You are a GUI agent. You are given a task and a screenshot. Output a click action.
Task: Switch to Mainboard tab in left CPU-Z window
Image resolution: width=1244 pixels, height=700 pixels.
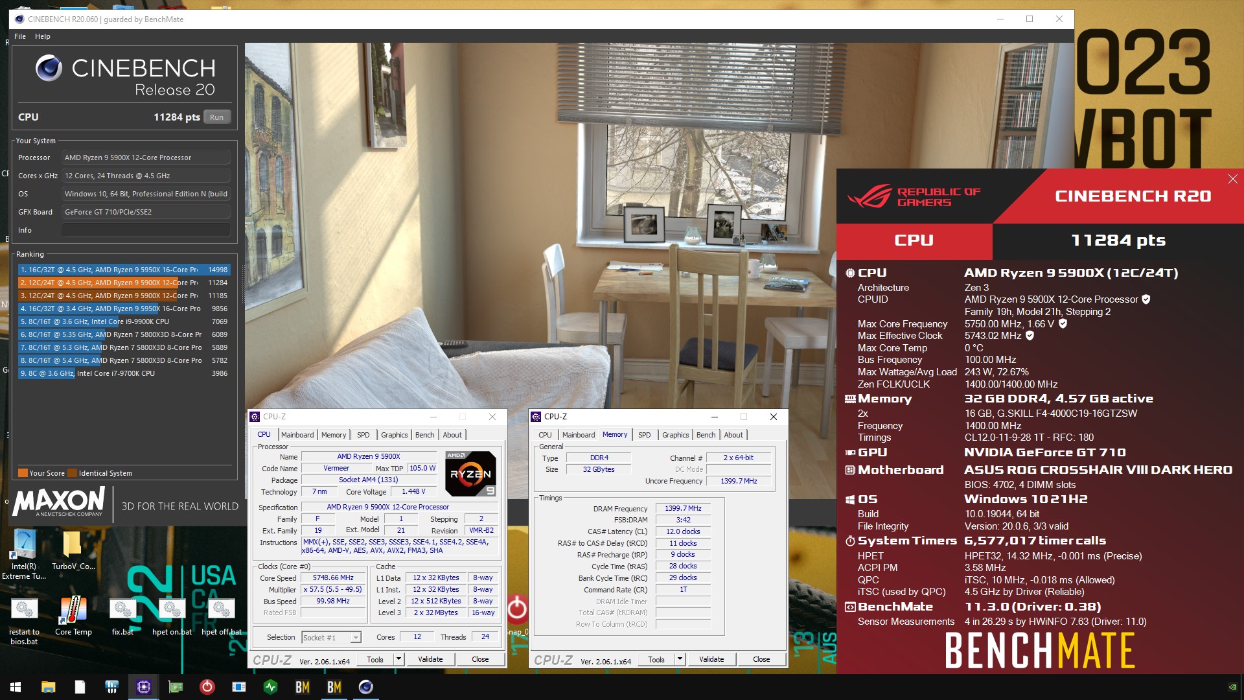pos(297,435)
